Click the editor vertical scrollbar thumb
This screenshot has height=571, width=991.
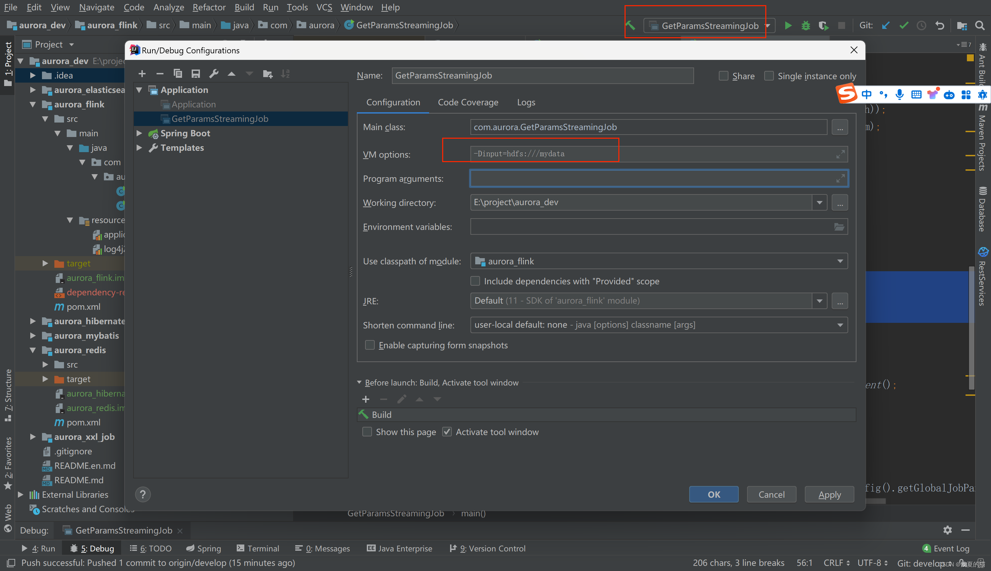click(x=971, y=327)
